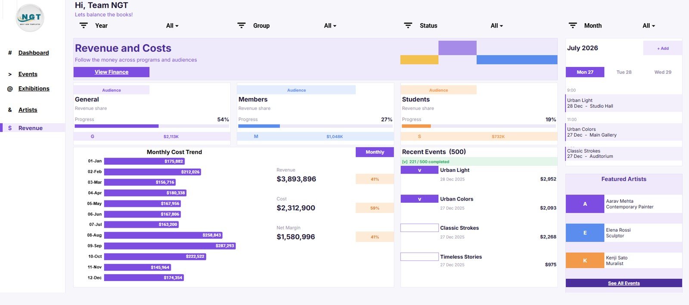Open Urban Colors 11:00 calendar entry
This screenshot has width=689, height=305.
point(624,132)
